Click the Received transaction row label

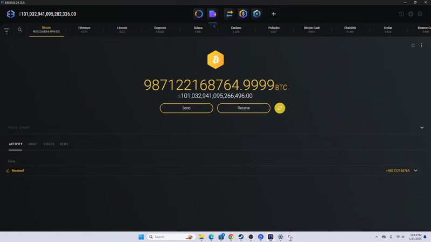(x=18, y=170)
